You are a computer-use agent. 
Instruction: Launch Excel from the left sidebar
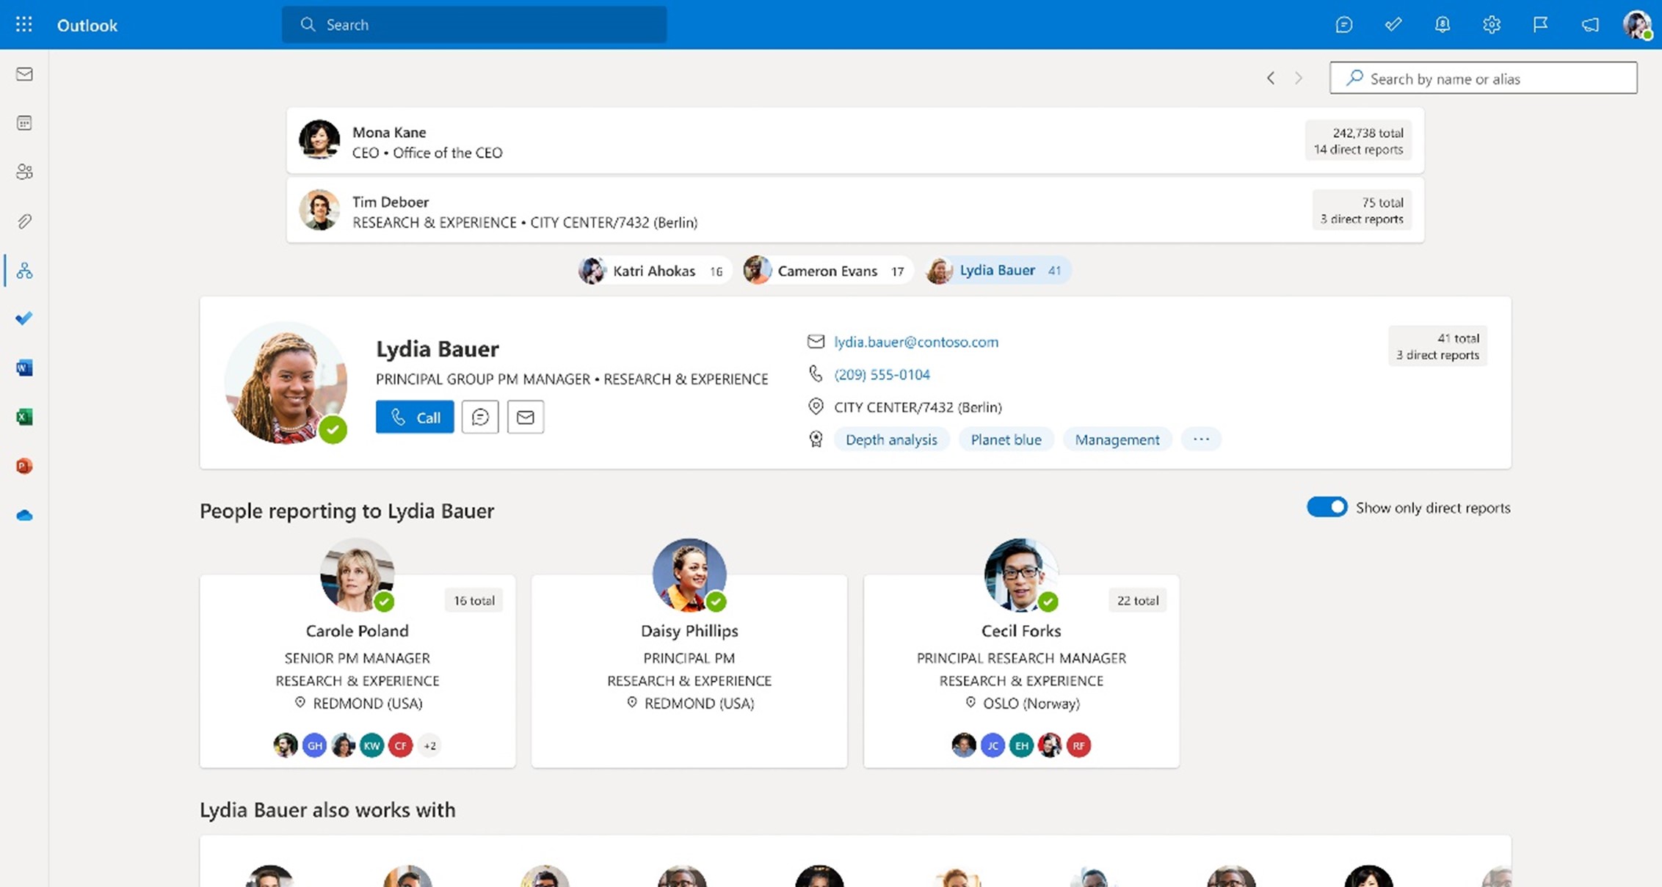click(24, 417)
